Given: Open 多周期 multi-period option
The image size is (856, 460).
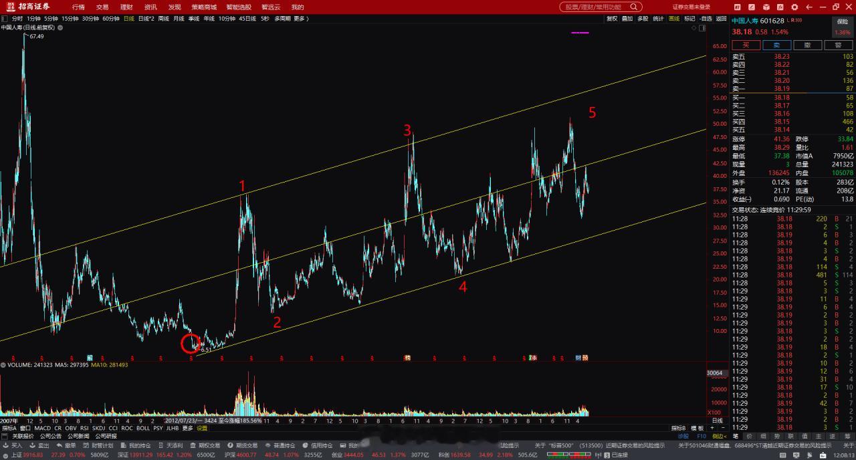Looking at the screenshot, I should coord(282,19).
